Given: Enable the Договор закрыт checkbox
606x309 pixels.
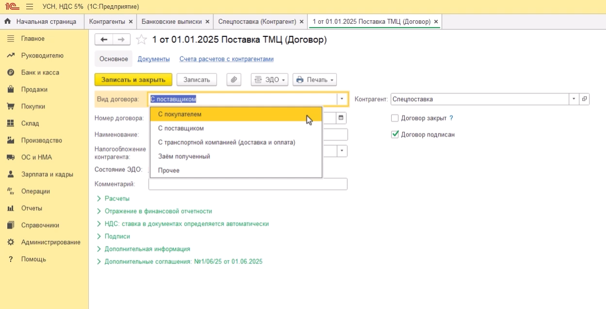Looking at the screenshot, I should (x=395, y=118).
